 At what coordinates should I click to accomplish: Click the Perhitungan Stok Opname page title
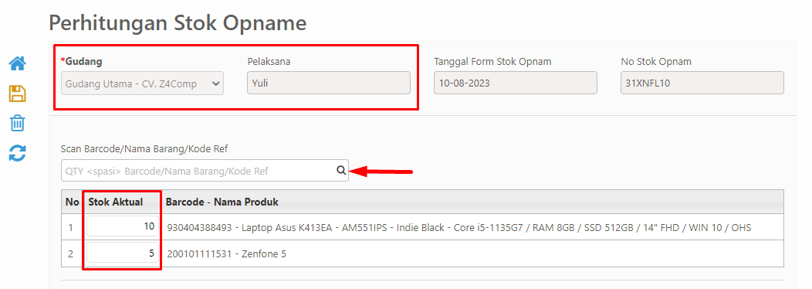178,23
